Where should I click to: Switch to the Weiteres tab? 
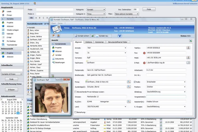(89, 42)
